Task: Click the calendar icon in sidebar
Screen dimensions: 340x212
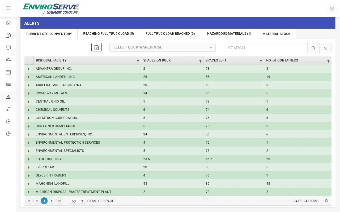Action: (x=8, y=72)
